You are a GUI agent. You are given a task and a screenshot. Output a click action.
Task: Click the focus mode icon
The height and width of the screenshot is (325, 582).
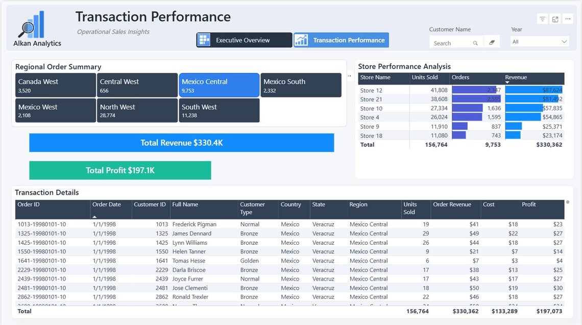coord(555,19)
